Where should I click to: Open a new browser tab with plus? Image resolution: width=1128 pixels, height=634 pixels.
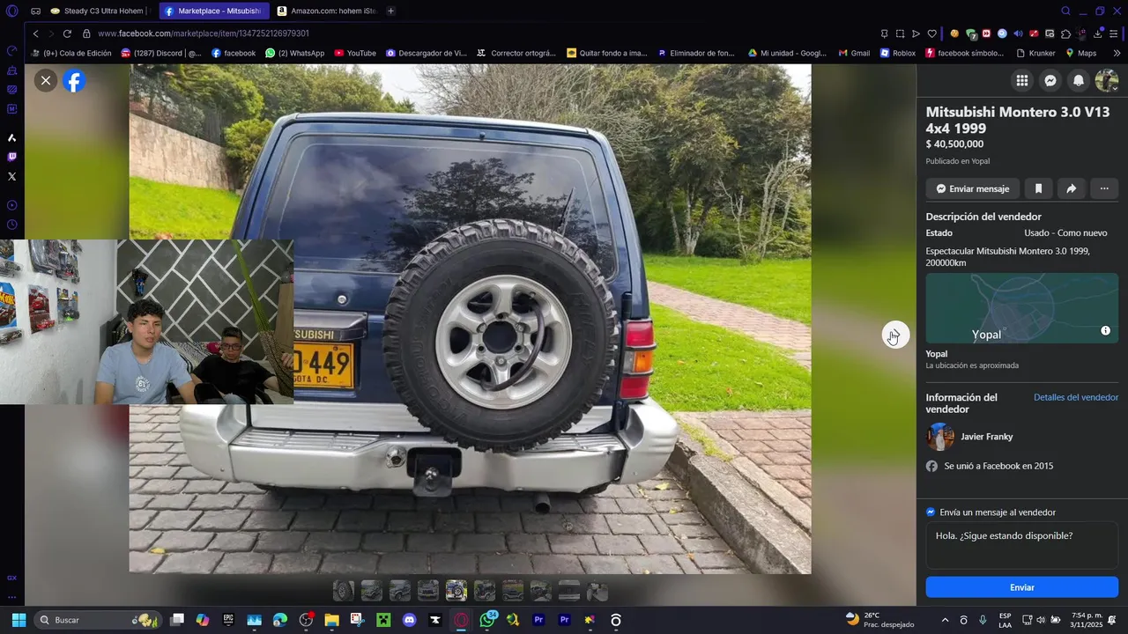[390, 11]
